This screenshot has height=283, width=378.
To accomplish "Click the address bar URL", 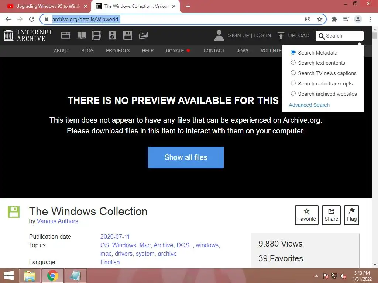I will pos(86,19).
